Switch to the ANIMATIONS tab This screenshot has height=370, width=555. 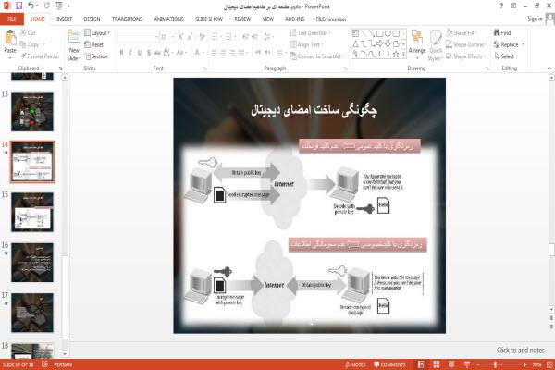(x=168, y=19)
